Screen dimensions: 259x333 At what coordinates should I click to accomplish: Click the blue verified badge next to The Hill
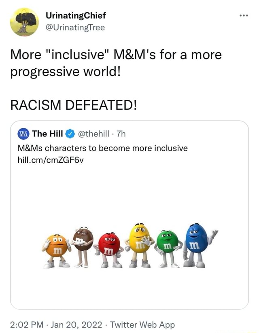70,134
